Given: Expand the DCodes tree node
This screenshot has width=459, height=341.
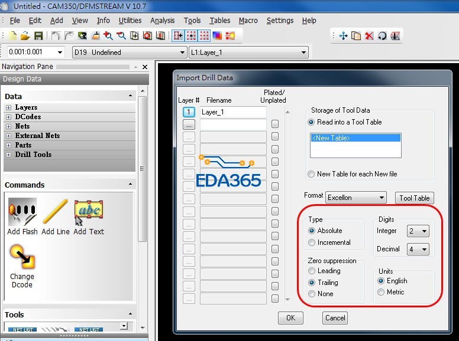Looking at the screenshot, I should [x=8, y=117].
